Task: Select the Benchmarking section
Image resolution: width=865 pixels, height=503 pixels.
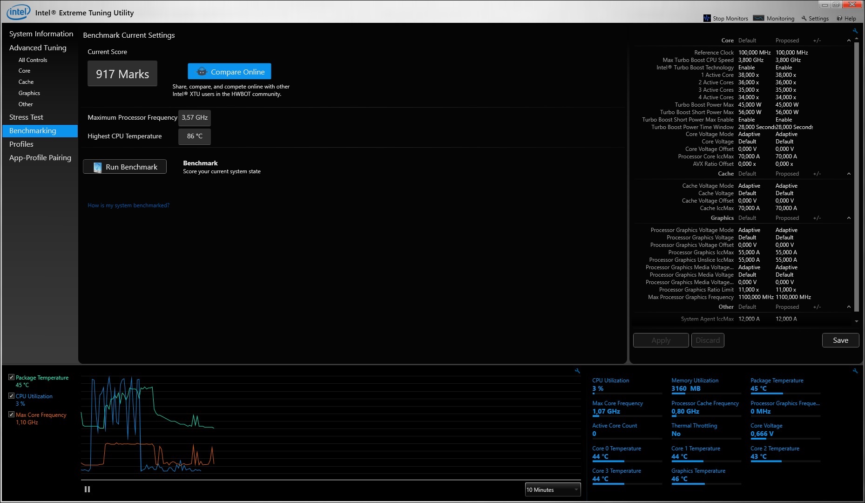Action: coord(40,131)
